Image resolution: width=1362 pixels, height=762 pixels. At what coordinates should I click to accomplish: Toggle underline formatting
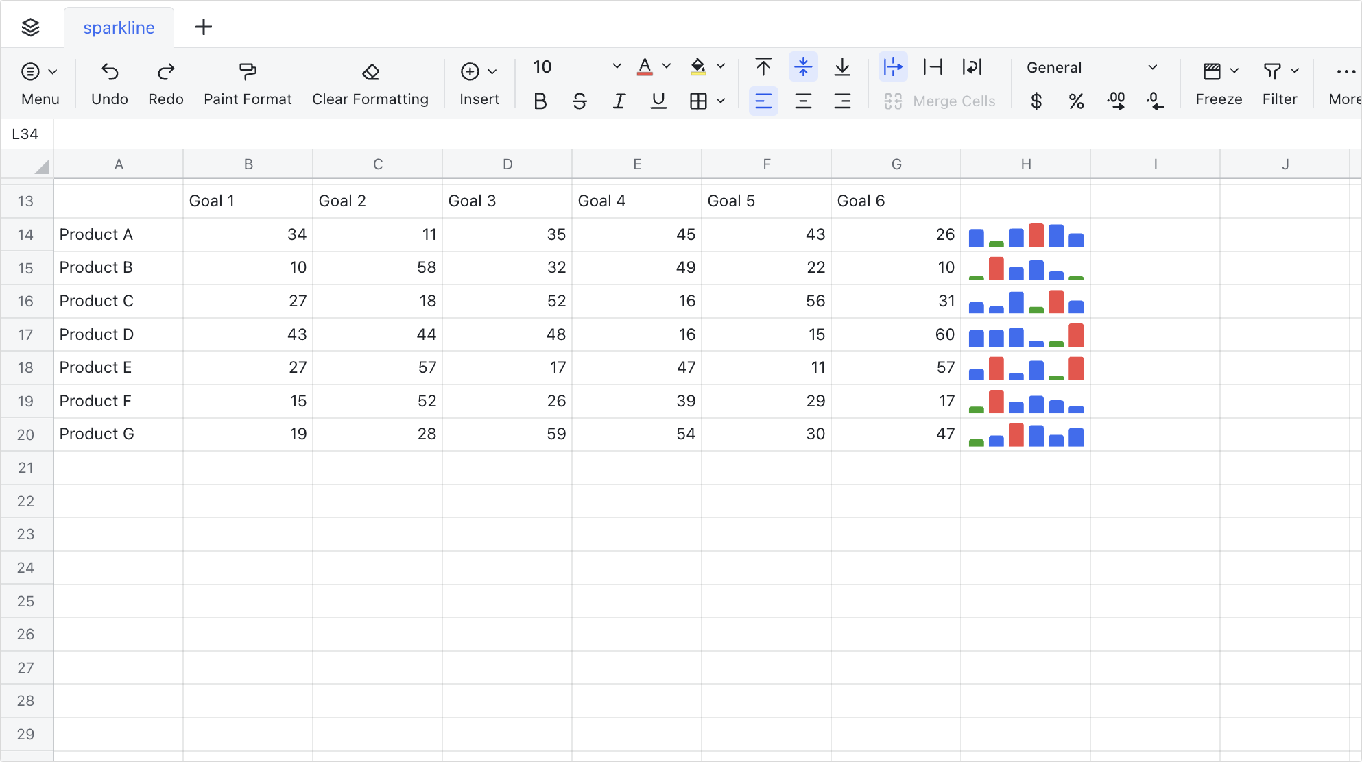click(x=658, y=101)
